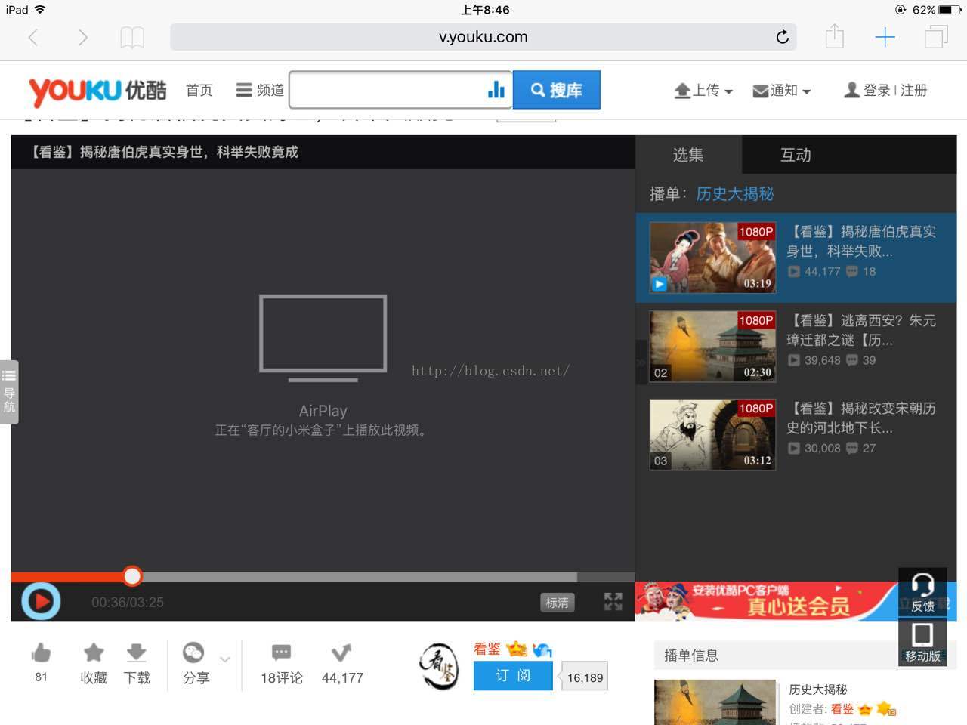Open title 【看鉴】揭秘改变宋朝历史的河北地下长

[861, 418]
